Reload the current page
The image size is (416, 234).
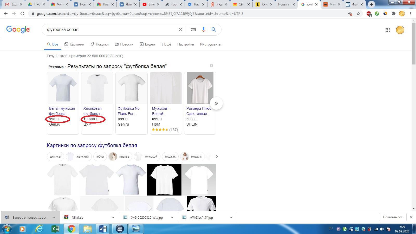22,14
